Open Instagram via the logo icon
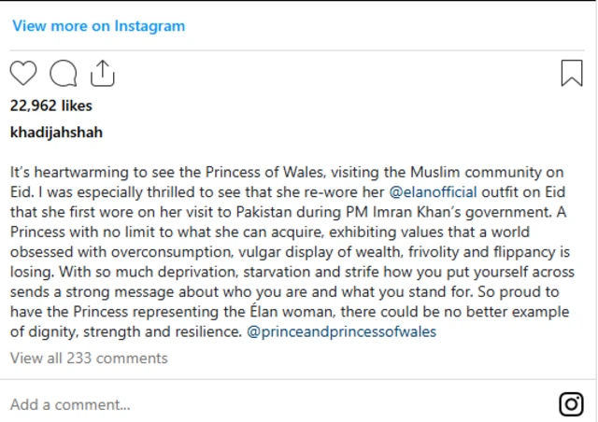 (x=571, y=404)
